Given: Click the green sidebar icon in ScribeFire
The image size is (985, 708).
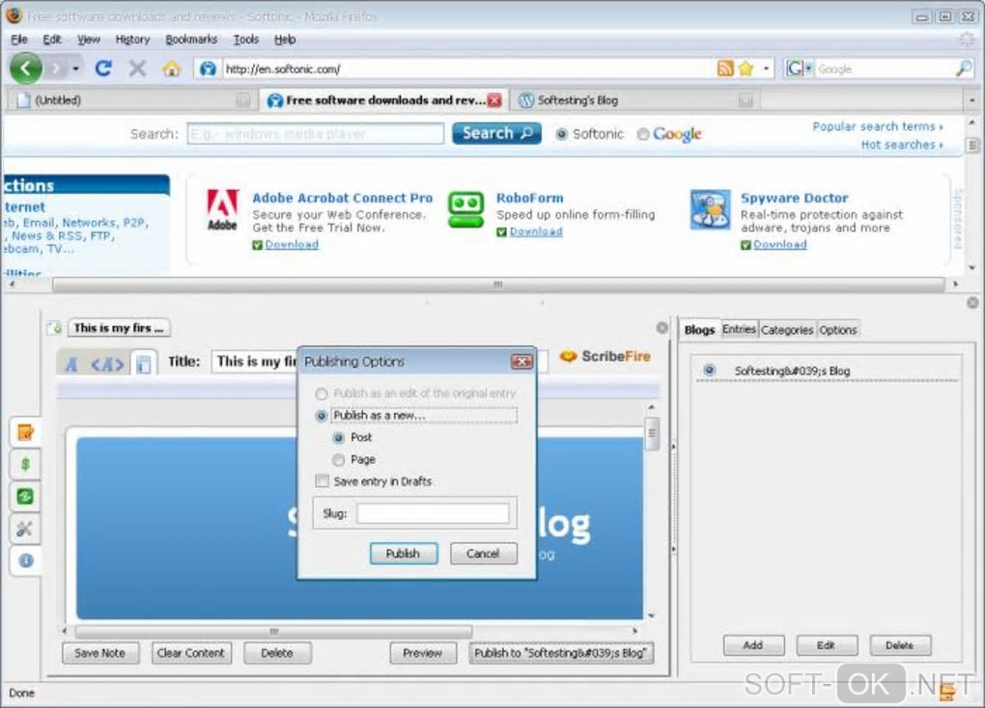Looking at the screenshot, I should point(25,497).
